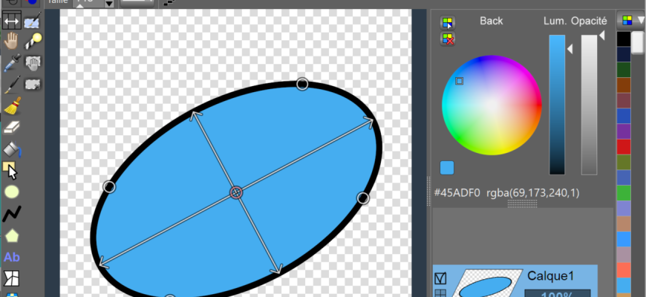Open the Taille size dropdown arrow
Viewport: 646px width, 297px height.
click(108, 4)
